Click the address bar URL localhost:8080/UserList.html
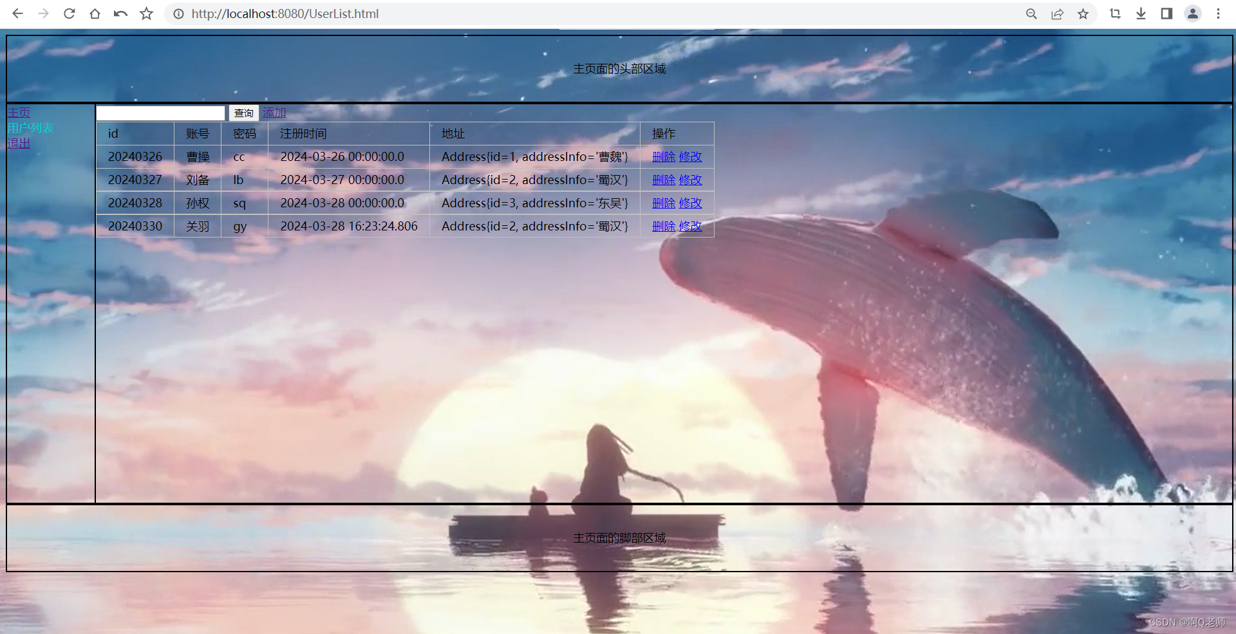 [x=285, y=14]
